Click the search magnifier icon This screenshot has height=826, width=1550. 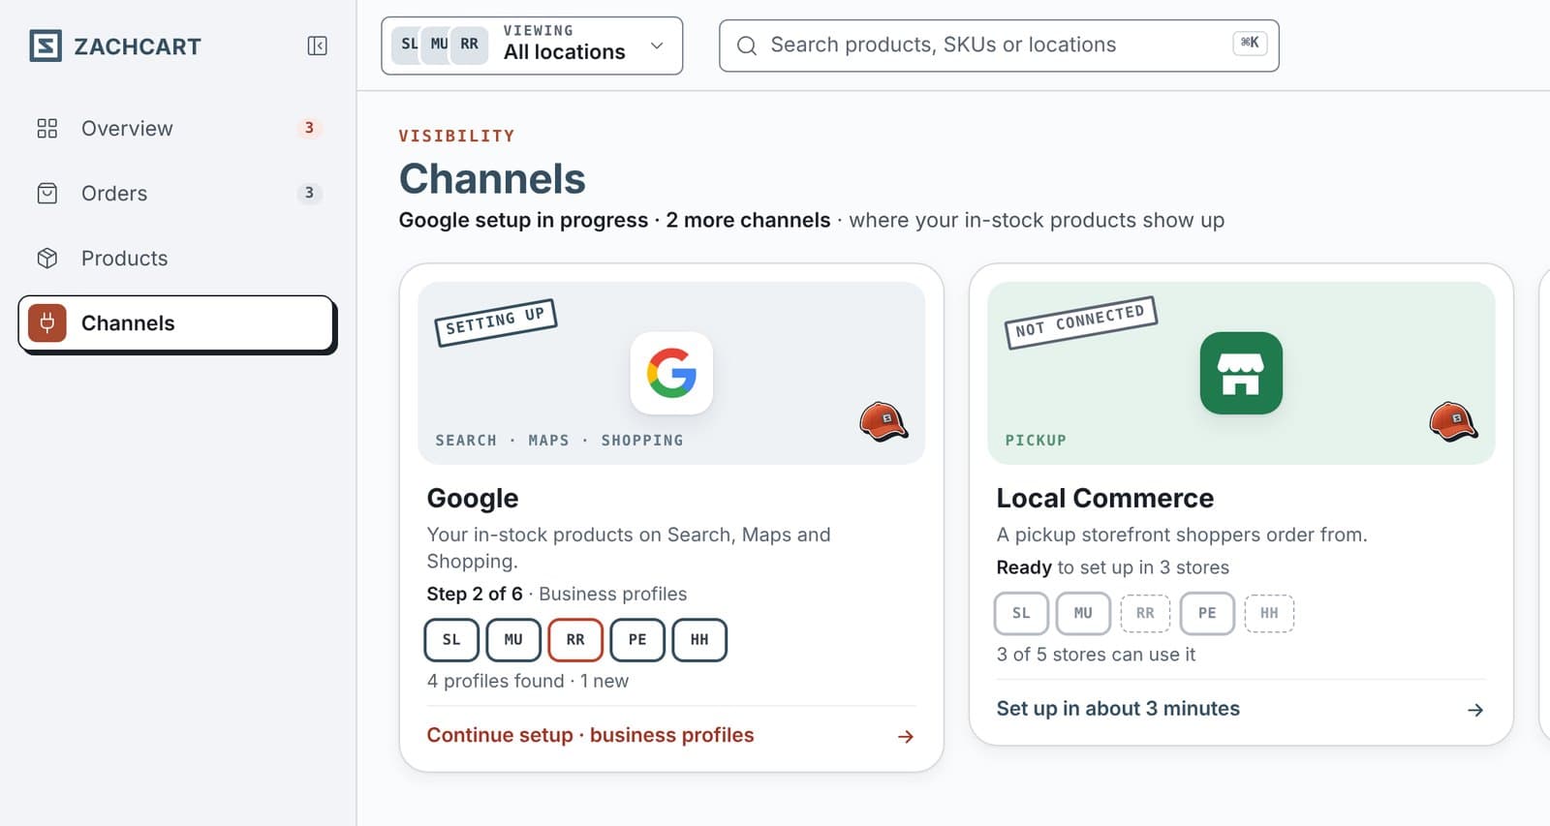pos(747,46)
